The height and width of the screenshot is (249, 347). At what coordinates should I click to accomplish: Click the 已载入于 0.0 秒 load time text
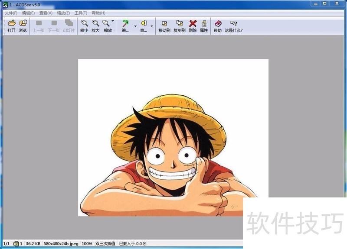click(x=133, y=244)
